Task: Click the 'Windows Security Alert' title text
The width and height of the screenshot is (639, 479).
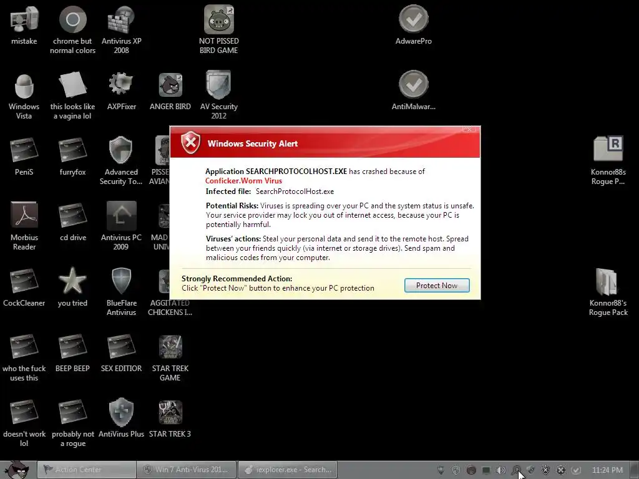Action: 253,143
